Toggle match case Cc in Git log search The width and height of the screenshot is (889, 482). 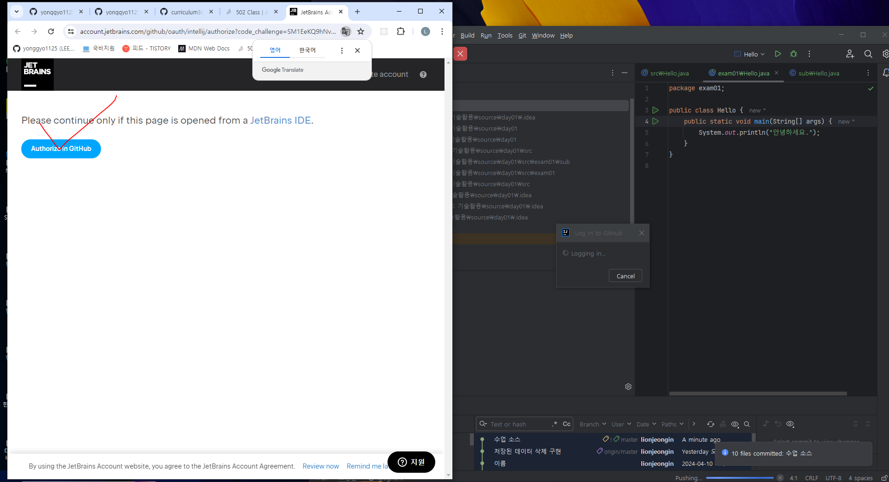[x=567, y=424]
